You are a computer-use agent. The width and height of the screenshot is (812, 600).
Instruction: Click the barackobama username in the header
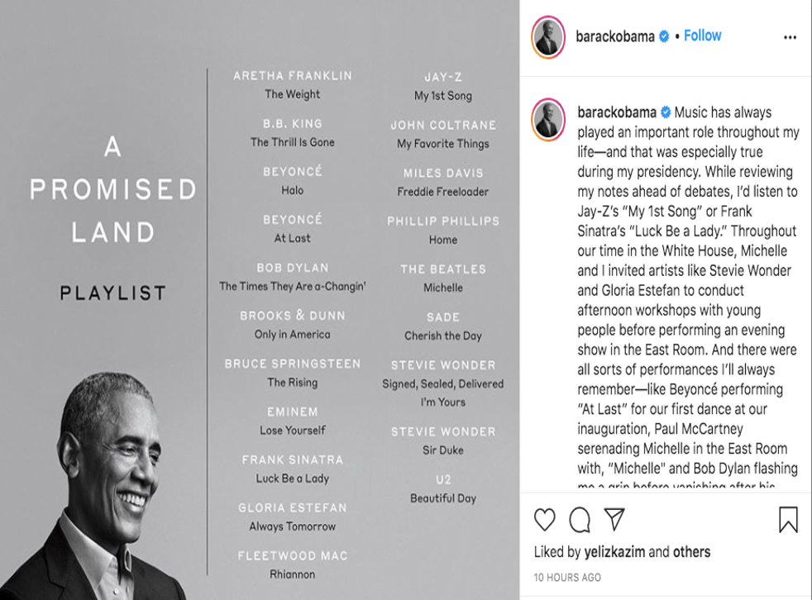pos(615,36)
